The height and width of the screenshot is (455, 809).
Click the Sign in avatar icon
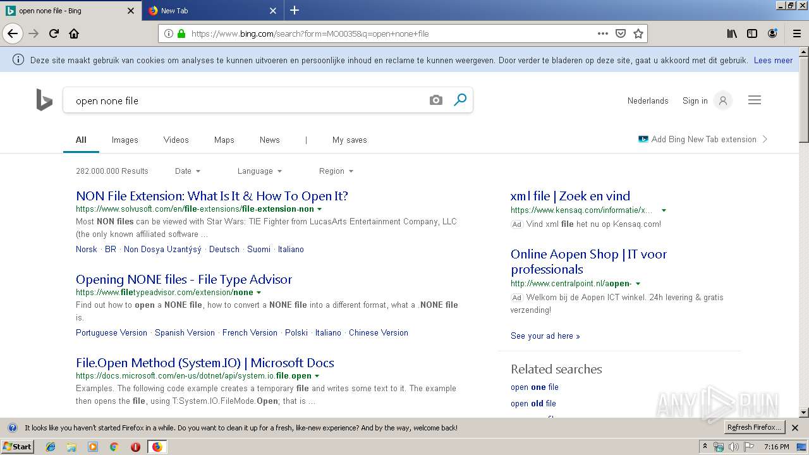click(723, 100)
